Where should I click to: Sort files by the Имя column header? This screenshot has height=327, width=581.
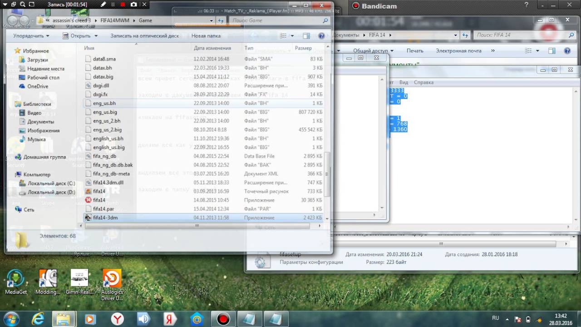pyautogui.click(x=89, y=48)
